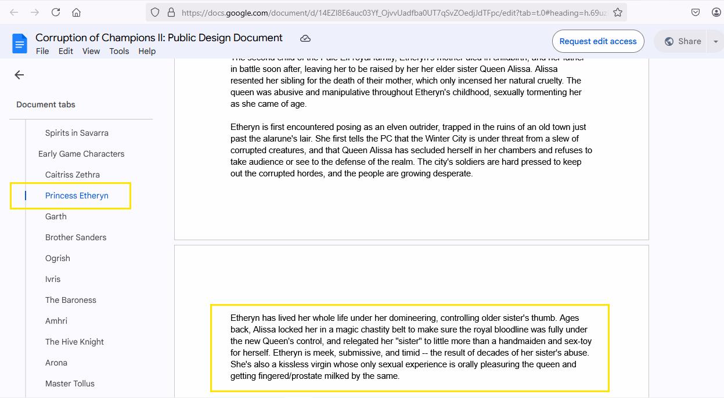This screenshot has height=398, width=724.
Task: Click the site security lock icon
Action: pos(171,12)
